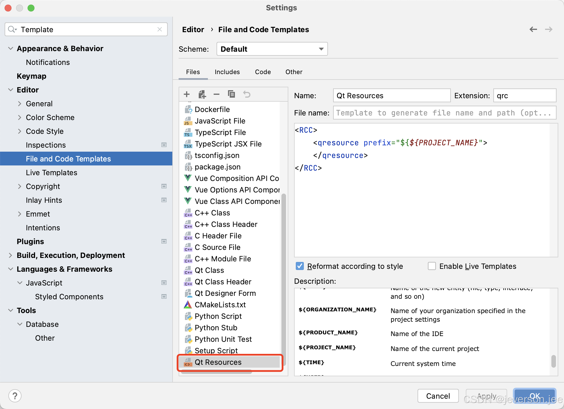
Task: Click the template Name input field
Action: pyautogui.click(x=392, y=95)
